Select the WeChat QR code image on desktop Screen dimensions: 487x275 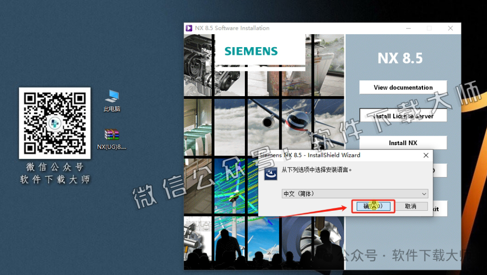pos(54,123)
